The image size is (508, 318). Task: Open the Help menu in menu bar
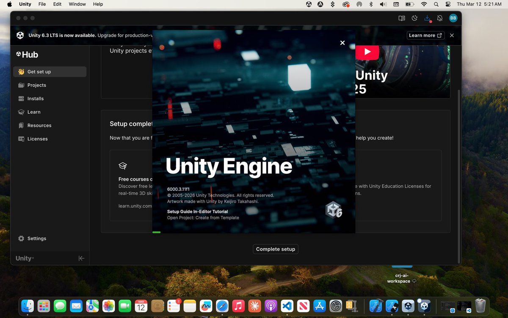point(98,4)
